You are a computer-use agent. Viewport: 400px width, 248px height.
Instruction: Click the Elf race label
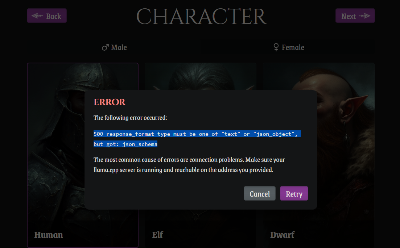158,235
